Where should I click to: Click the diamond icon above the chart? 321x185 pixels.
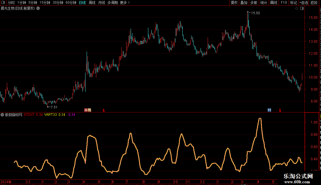(297, 9)
